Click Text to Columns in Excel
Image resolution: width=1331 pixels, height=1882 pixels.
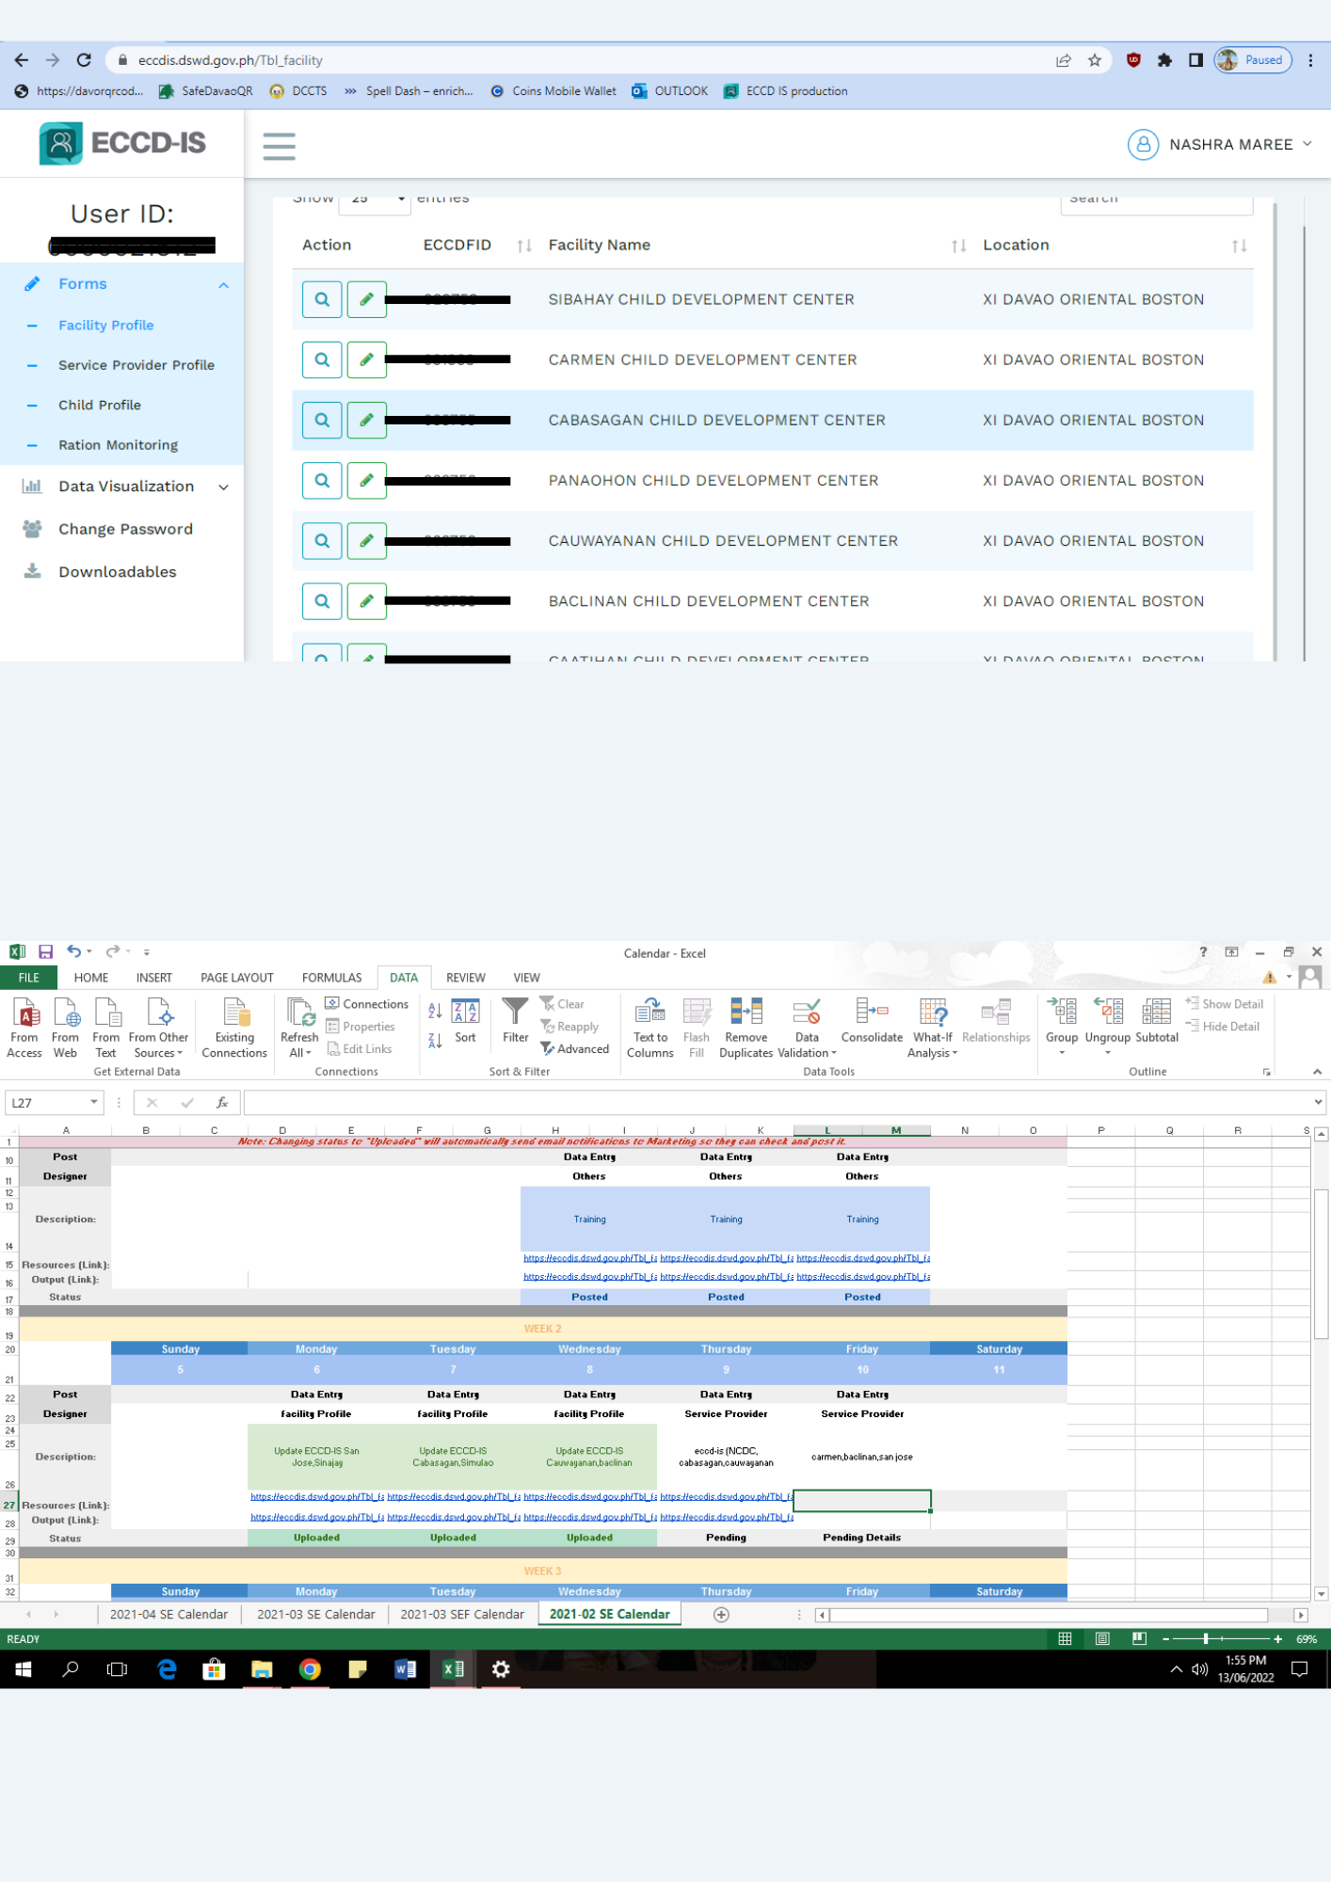(650, 1029)
